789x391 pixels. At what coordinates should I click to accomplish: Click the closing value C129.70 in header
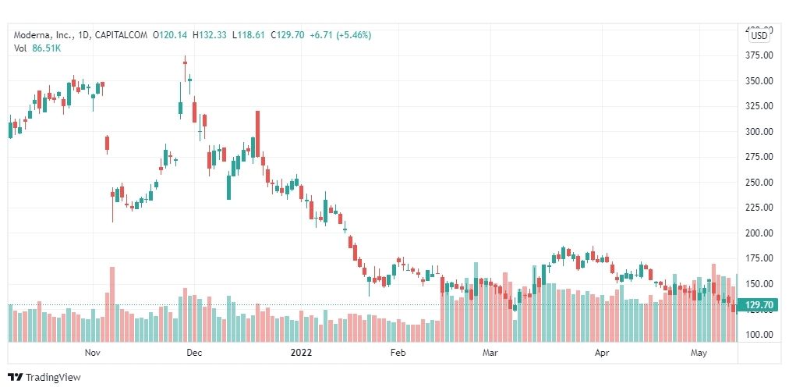pos(288,35)
